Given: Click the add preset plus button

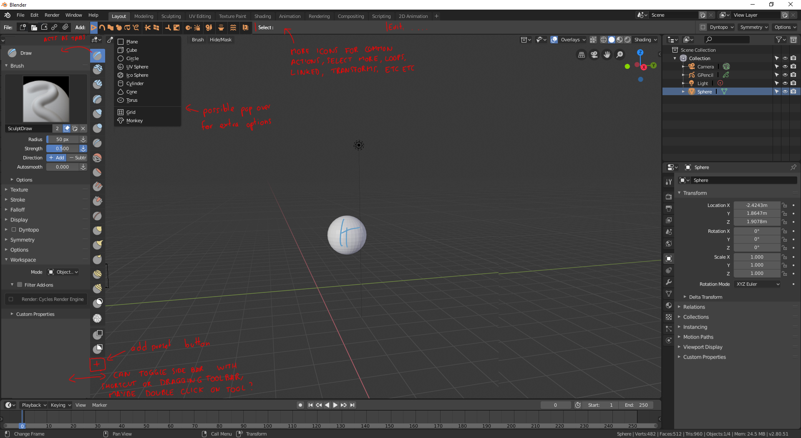Looking at the screenshot, I should 97,364.
